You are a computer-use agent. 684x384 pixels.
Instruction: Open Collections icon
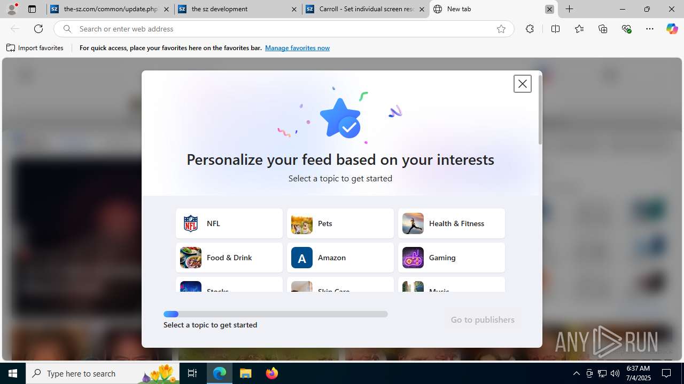point(603,29)
